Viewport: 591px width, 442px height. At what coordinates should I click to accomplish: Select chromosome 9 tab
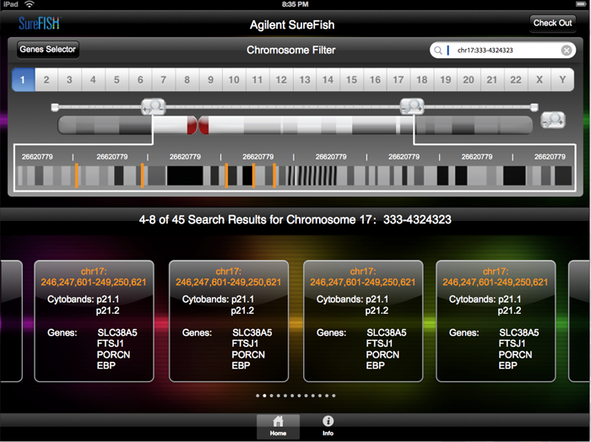tap(211, 80)
